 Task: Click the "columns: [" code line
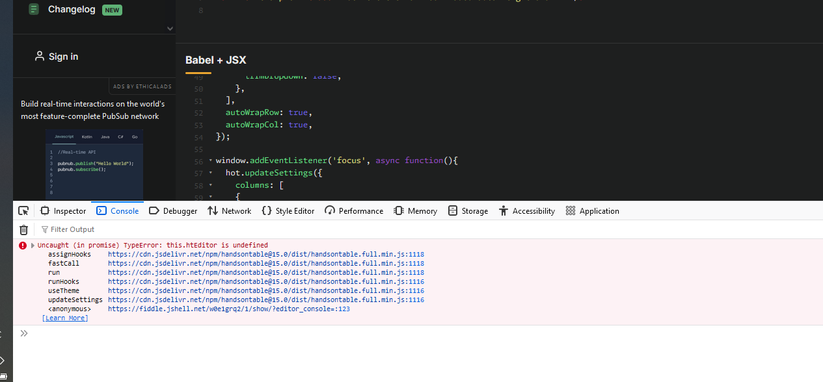[260, 185]
